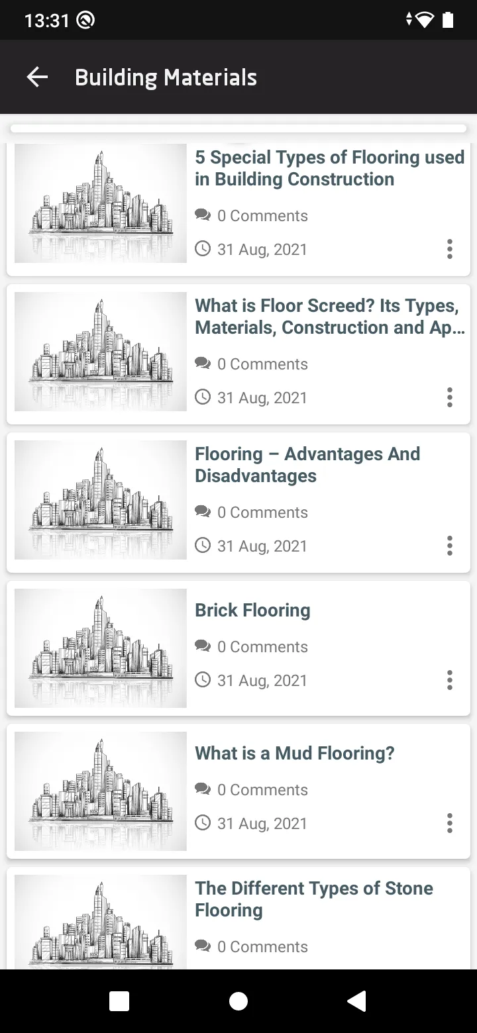The height and width of the screenshot is (1033, 477).
Task: Tap the thumbnail for Floor Screed article
Action: 101,352
